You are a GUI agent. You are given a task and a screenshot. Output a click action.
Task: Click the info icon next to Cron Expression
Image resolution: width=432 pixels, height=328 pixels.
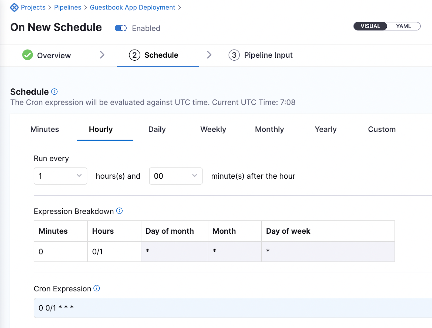96,288
